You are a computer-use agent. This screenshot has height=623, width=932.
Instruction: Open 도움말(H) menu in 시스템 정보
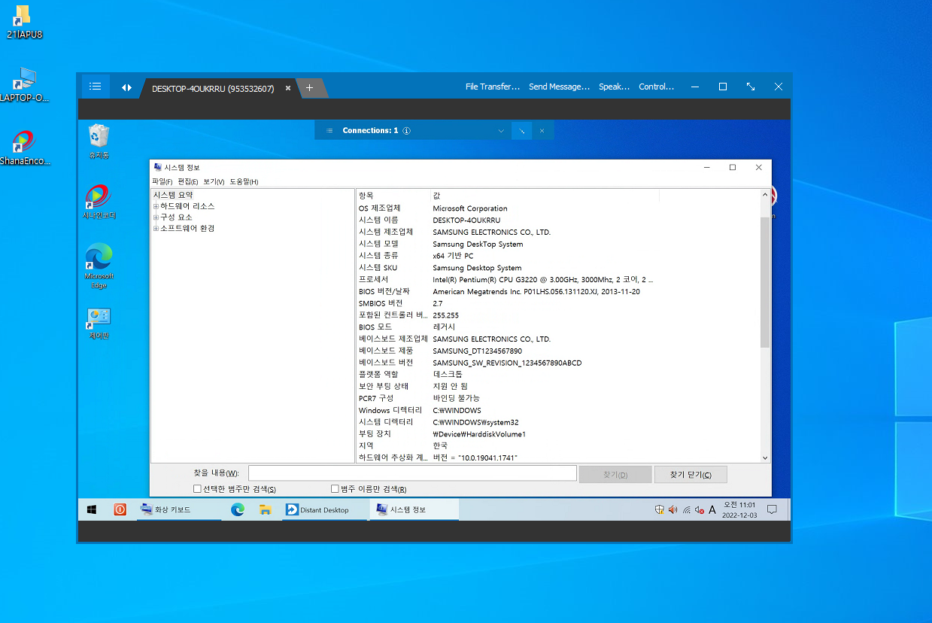coord(244,181)
